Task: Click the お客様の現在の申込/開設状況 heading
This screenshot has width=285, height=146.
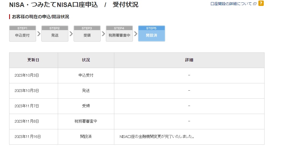Action: (40, 17)
